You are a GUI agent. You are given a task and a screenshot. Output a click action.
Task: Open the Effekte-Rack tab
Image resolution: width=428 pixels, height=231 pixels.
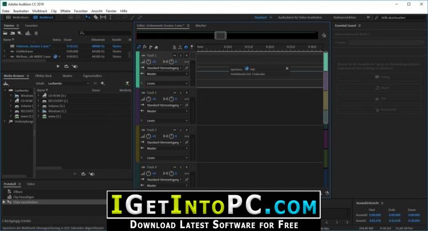(43, 76)
